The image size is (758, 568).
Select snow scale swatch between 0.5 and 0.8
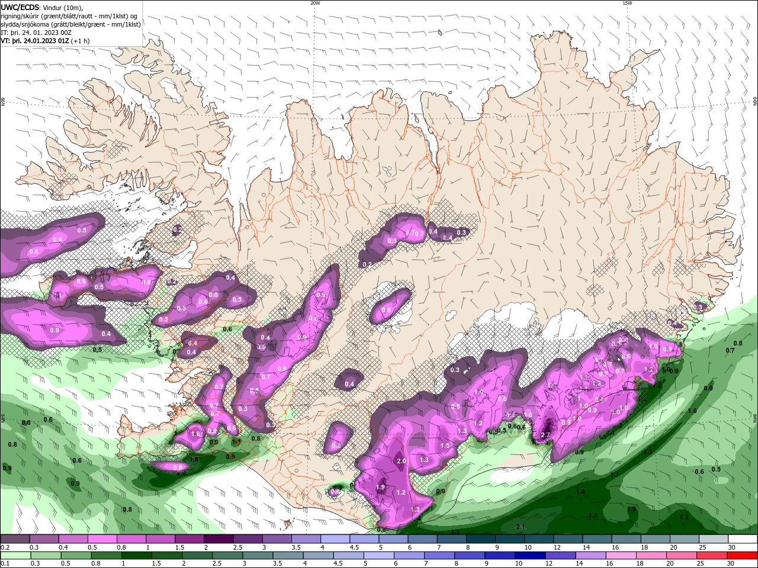point(102,539)
